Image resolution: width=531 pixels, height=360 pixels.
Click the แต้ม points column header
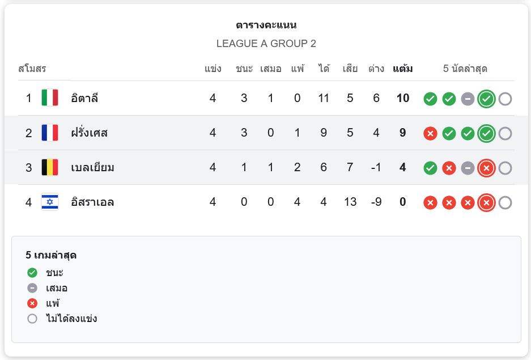pos(402,69)
